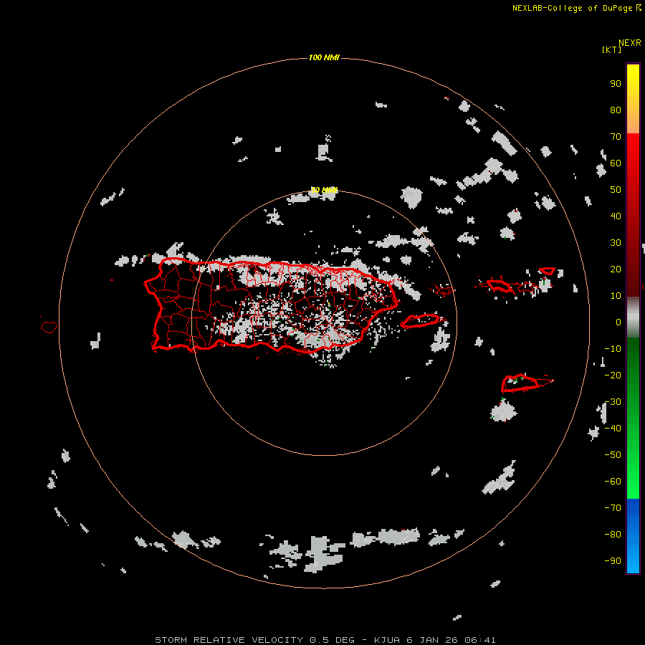Click the 50 value on the velocity scale
The width and height of the screenshot is (645, 645).
pyautogui.click(x=616, y=190)
